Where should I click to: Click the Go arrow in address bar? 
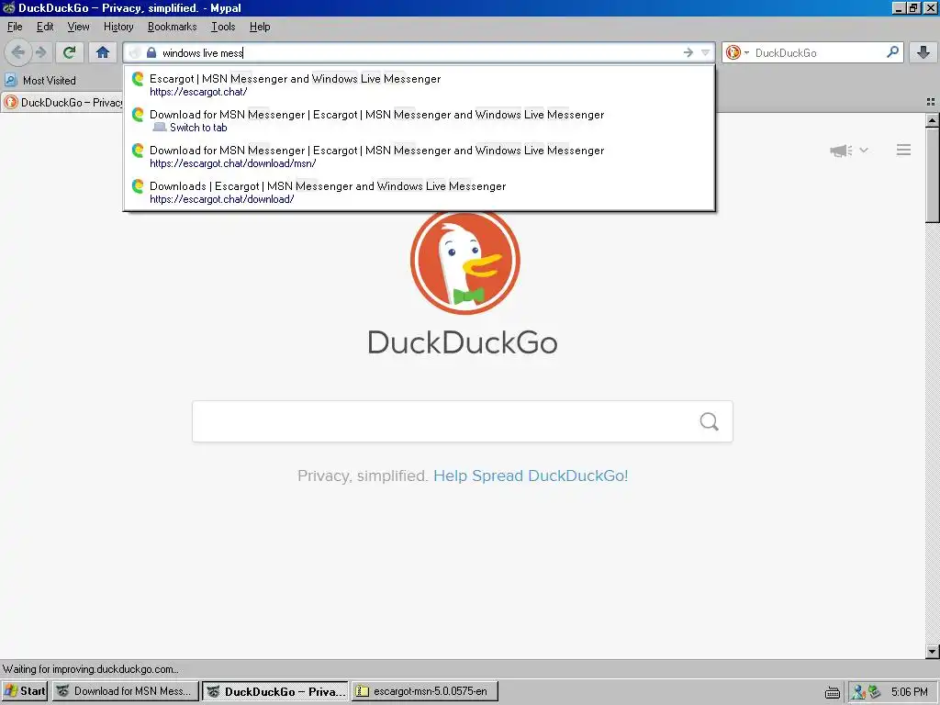click(688, 52)
